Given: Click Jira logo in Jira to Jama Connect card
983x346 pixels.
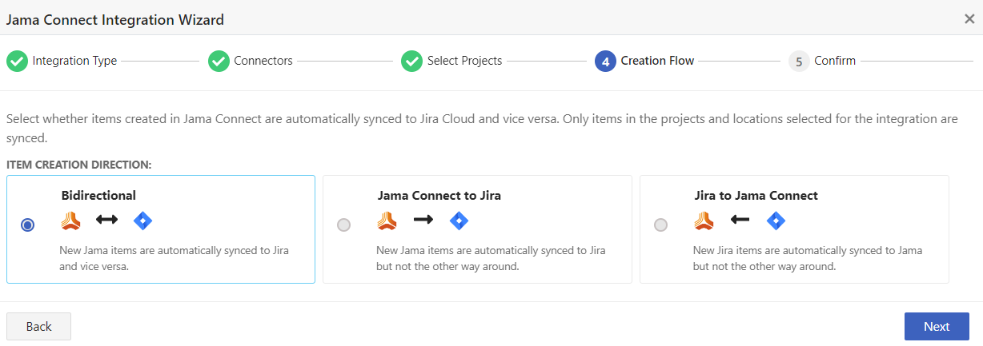Looking at the screenshot, I should click(x=776, y=220).
